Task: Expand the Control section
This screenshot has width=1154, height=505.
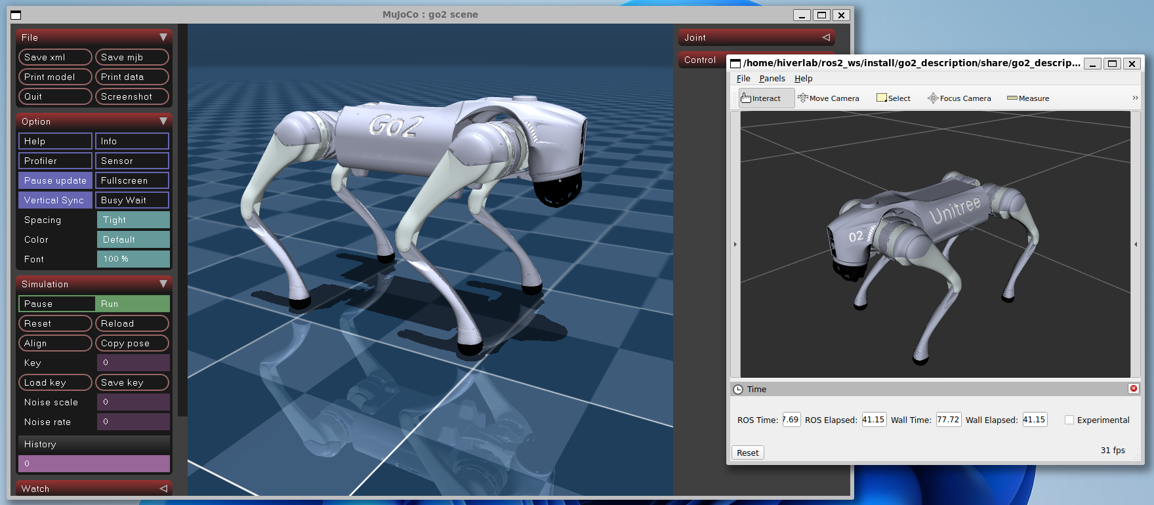Action: (702, 60)
